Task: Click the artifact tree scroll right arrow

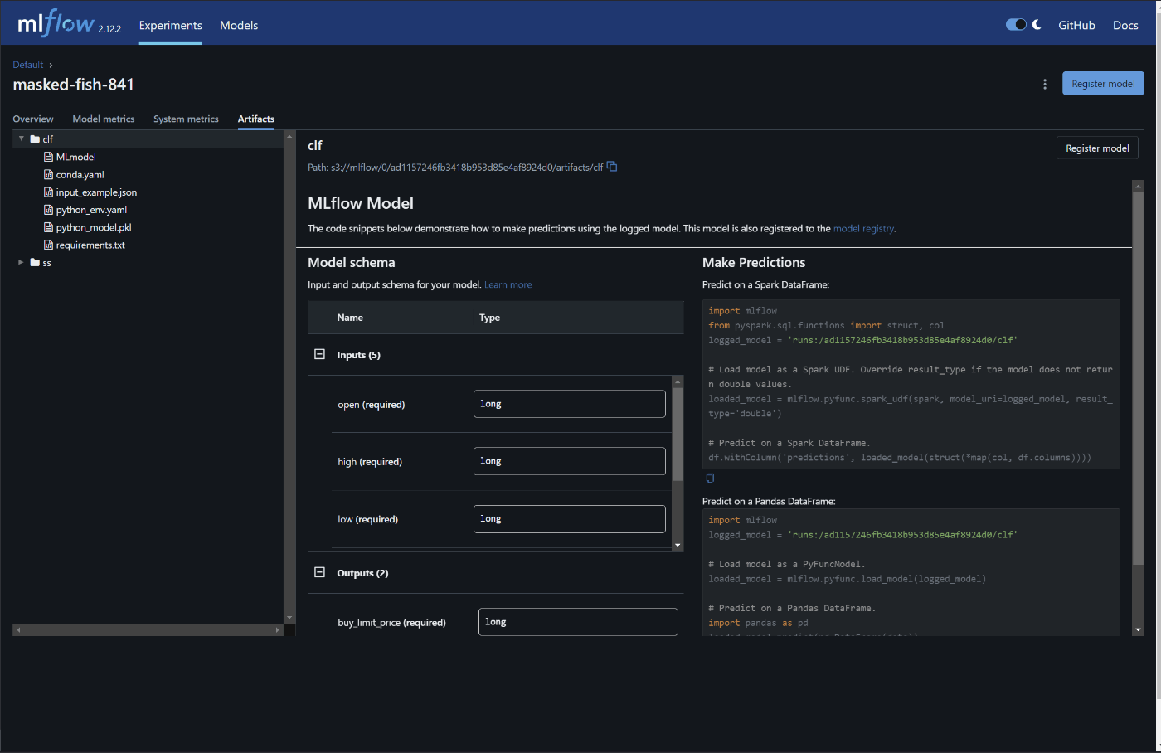Action: point(278,630)
